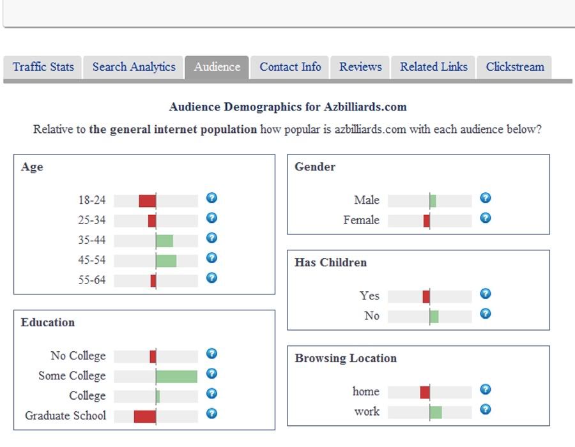Image resolution: width=575 pixels, height=447 pixels.
Task: Open help icon beside Some College
Action: pyautogui.click(x=211, y=374)
